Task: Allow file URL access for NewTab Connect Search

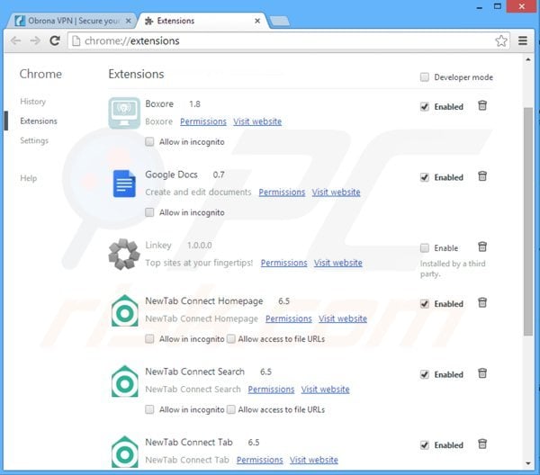Action: coord(231,409)
